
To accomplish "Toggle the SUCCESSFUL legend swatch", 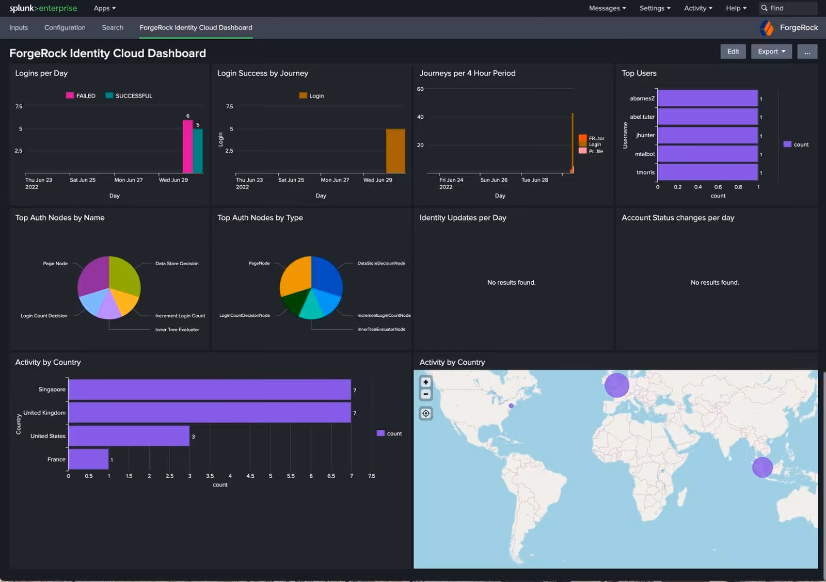I will [x=109, y=95].
